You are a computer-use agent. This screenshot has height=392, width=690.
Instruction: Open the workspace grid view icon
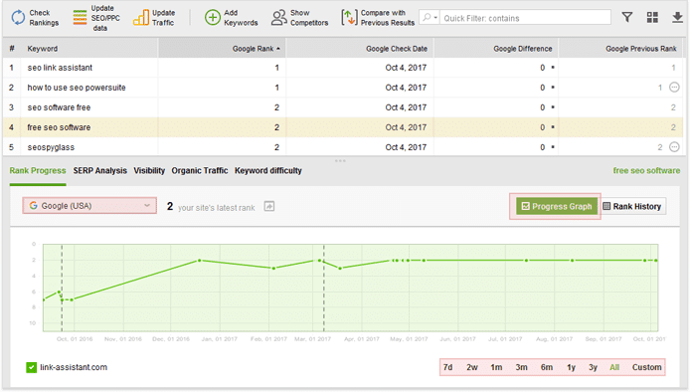click(x=652, y=18)
